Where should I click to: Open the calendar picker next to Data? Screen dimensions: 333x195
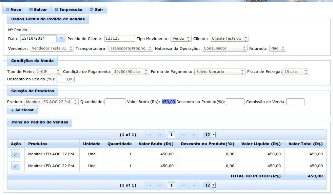[x=61, y=38]
